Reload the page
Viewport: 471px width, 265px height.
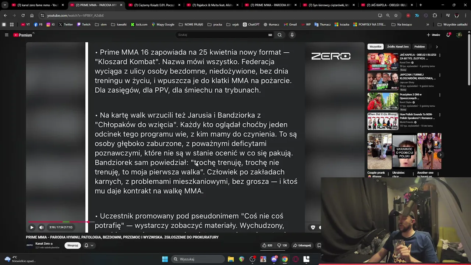click(x=23, y=15)
